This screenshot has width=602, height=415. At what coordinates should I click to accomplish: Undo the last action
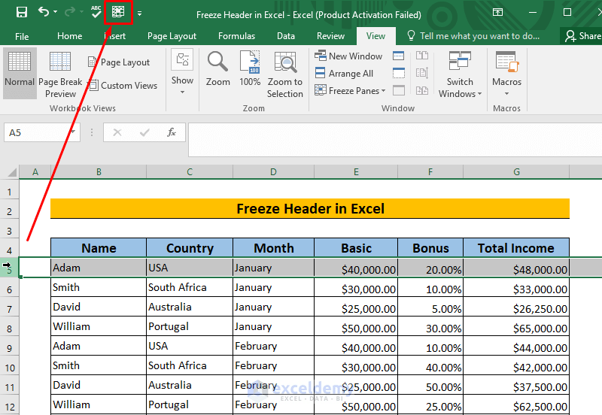point(44,12)
